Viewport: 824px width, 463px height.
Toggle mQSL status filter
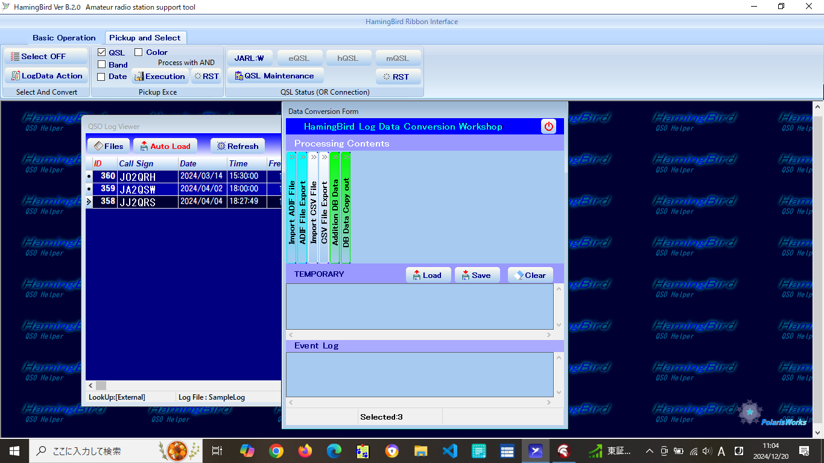[x=398, y=58]
